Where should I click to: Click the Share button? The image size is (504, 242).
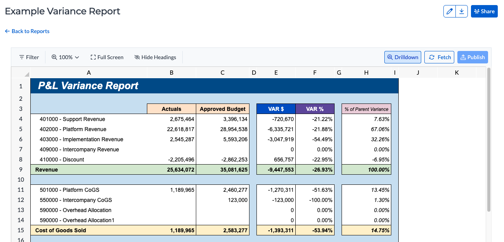(484, 11)
